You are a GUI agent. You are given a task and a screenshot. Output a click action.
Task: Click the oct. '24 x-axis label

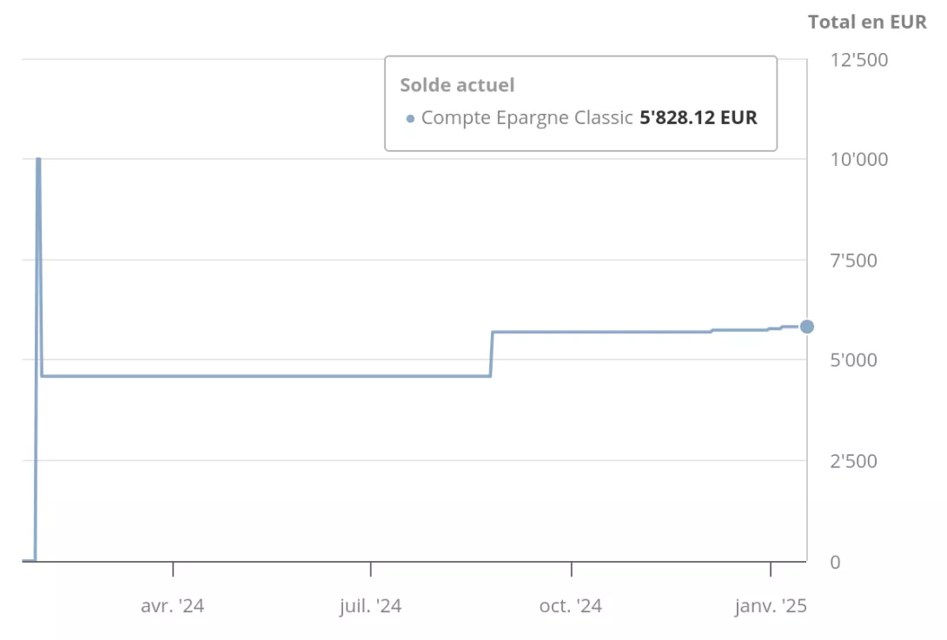pos(571,606)
